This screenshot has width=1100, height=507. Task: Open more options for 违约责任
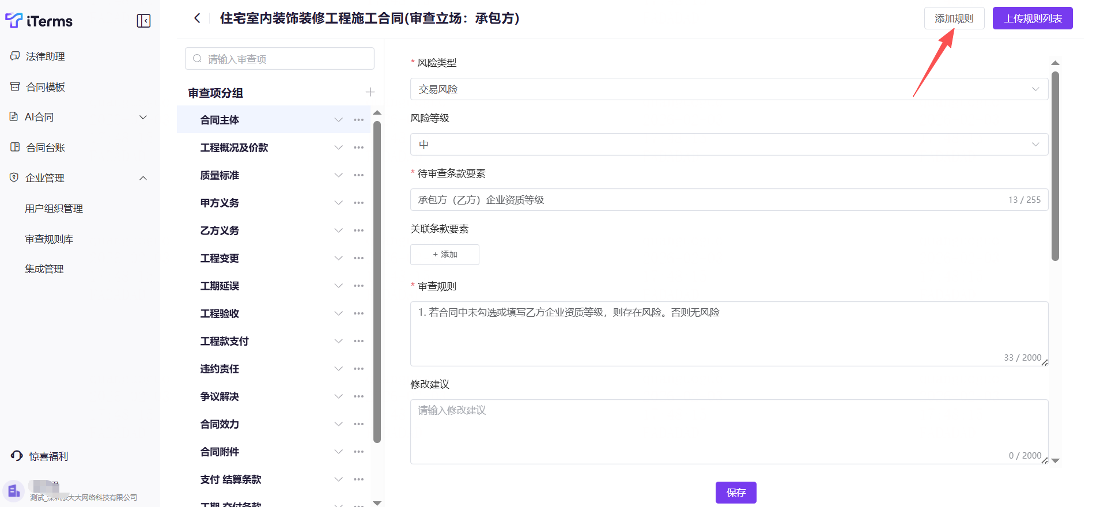pos(358,369)
